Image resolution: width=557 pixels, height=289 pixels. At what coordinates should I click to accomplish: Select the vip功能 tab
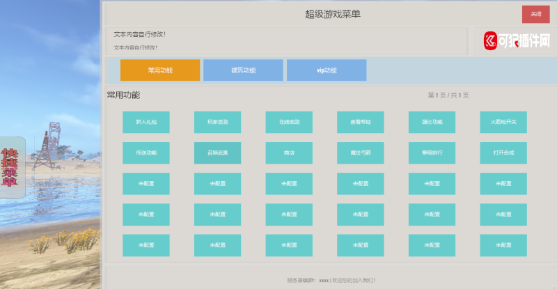click(x=327, y=70)
